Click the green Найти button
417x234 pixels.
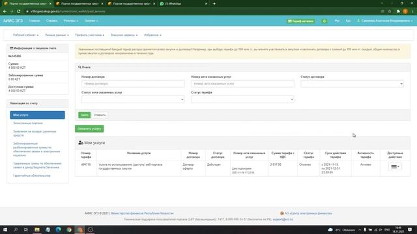[x=84, y=115]
